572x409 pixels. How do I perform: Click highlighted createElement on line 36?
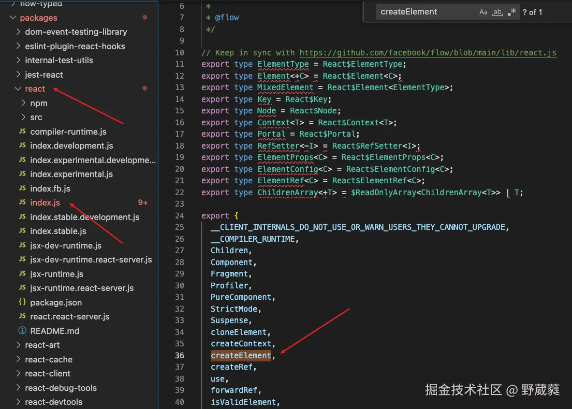241,356
